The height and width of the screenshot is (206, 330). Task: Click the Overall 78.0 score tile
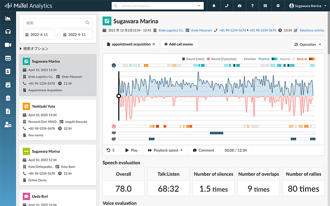click(x=123, y=182)
